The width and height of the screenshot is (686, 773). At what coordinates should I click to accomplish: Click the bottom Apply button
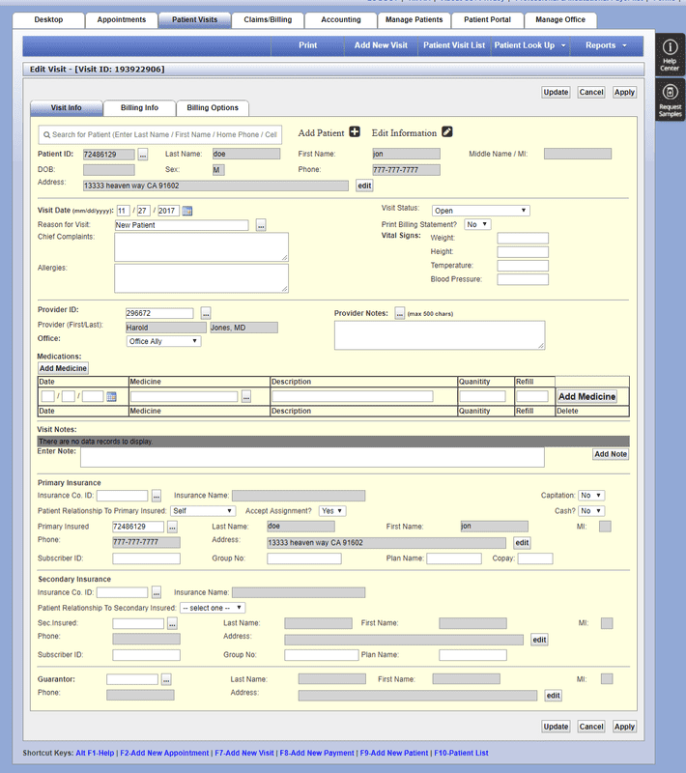pyautogui.click(x=624, y=727)
